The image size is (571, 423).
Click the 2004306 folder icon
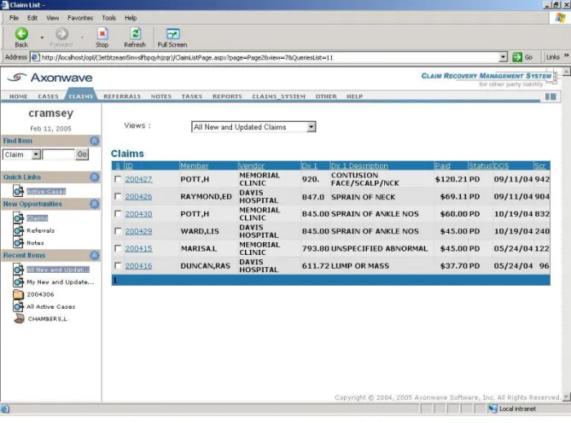click(x=18, y=294)
